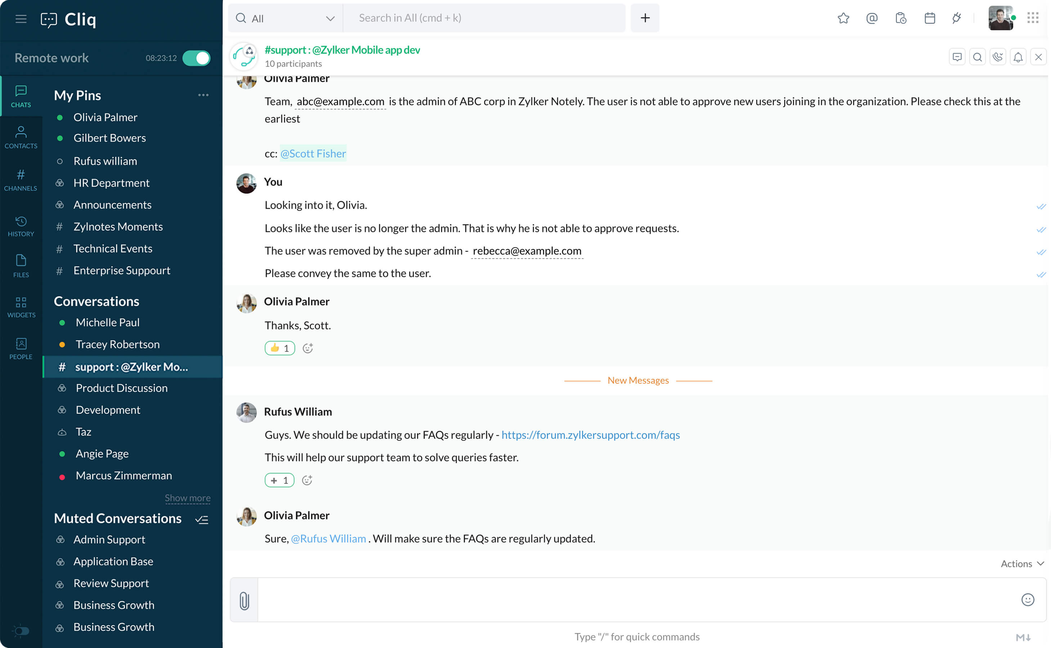Open starred messages star icon
Image resolution: width=1051 pixels, height=648 pixels.
click(843, 18)
